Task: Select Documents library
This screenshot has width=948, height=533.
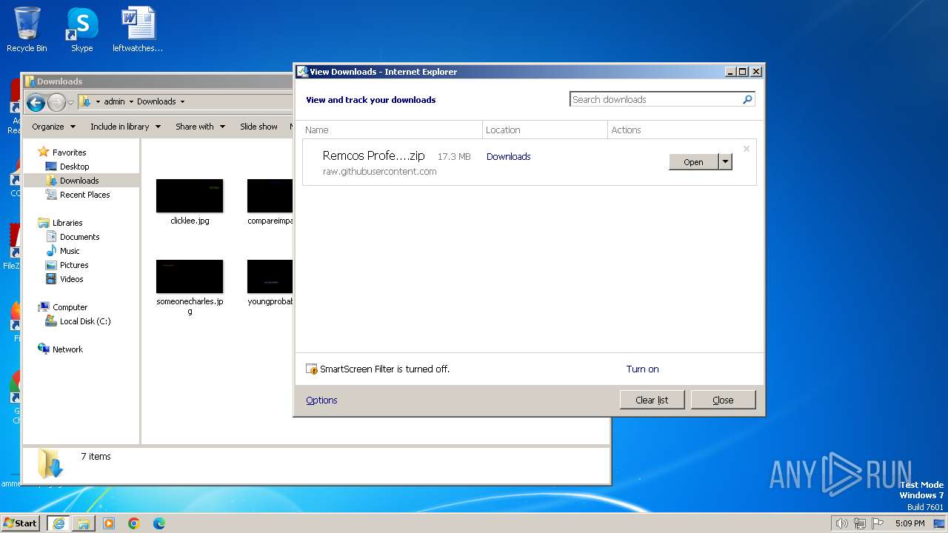Action: pos(79,237)
